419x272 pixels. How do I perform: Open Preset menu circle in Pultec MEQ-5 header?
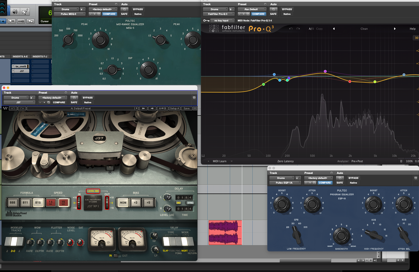point(116,4)
